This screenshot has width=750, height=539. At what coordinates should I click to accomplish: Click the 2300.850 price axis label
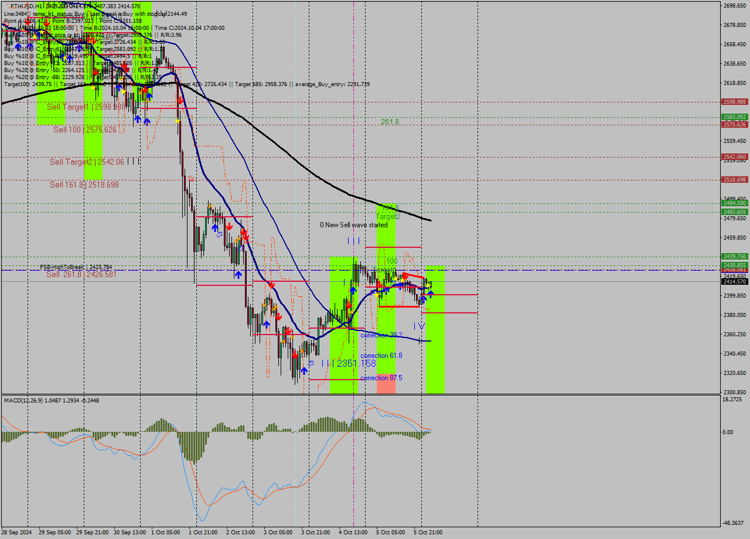pos(735,392)
